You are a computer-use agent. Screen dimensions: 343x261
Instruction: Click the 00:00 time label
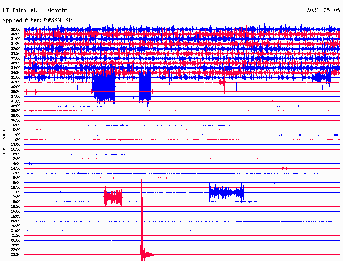pos(16,29)
